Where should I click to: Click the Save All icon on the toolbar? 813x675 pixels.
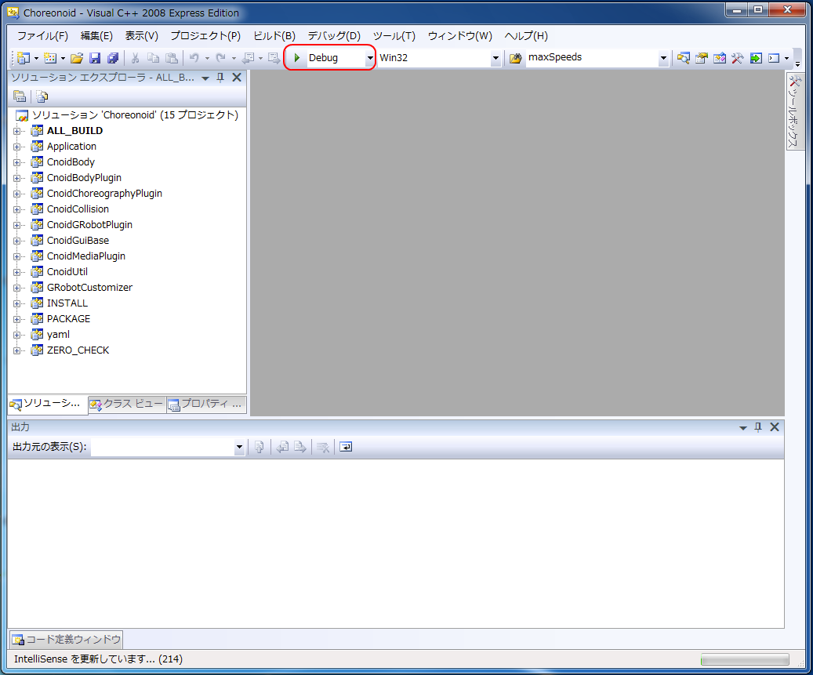[x=114, y=57]
